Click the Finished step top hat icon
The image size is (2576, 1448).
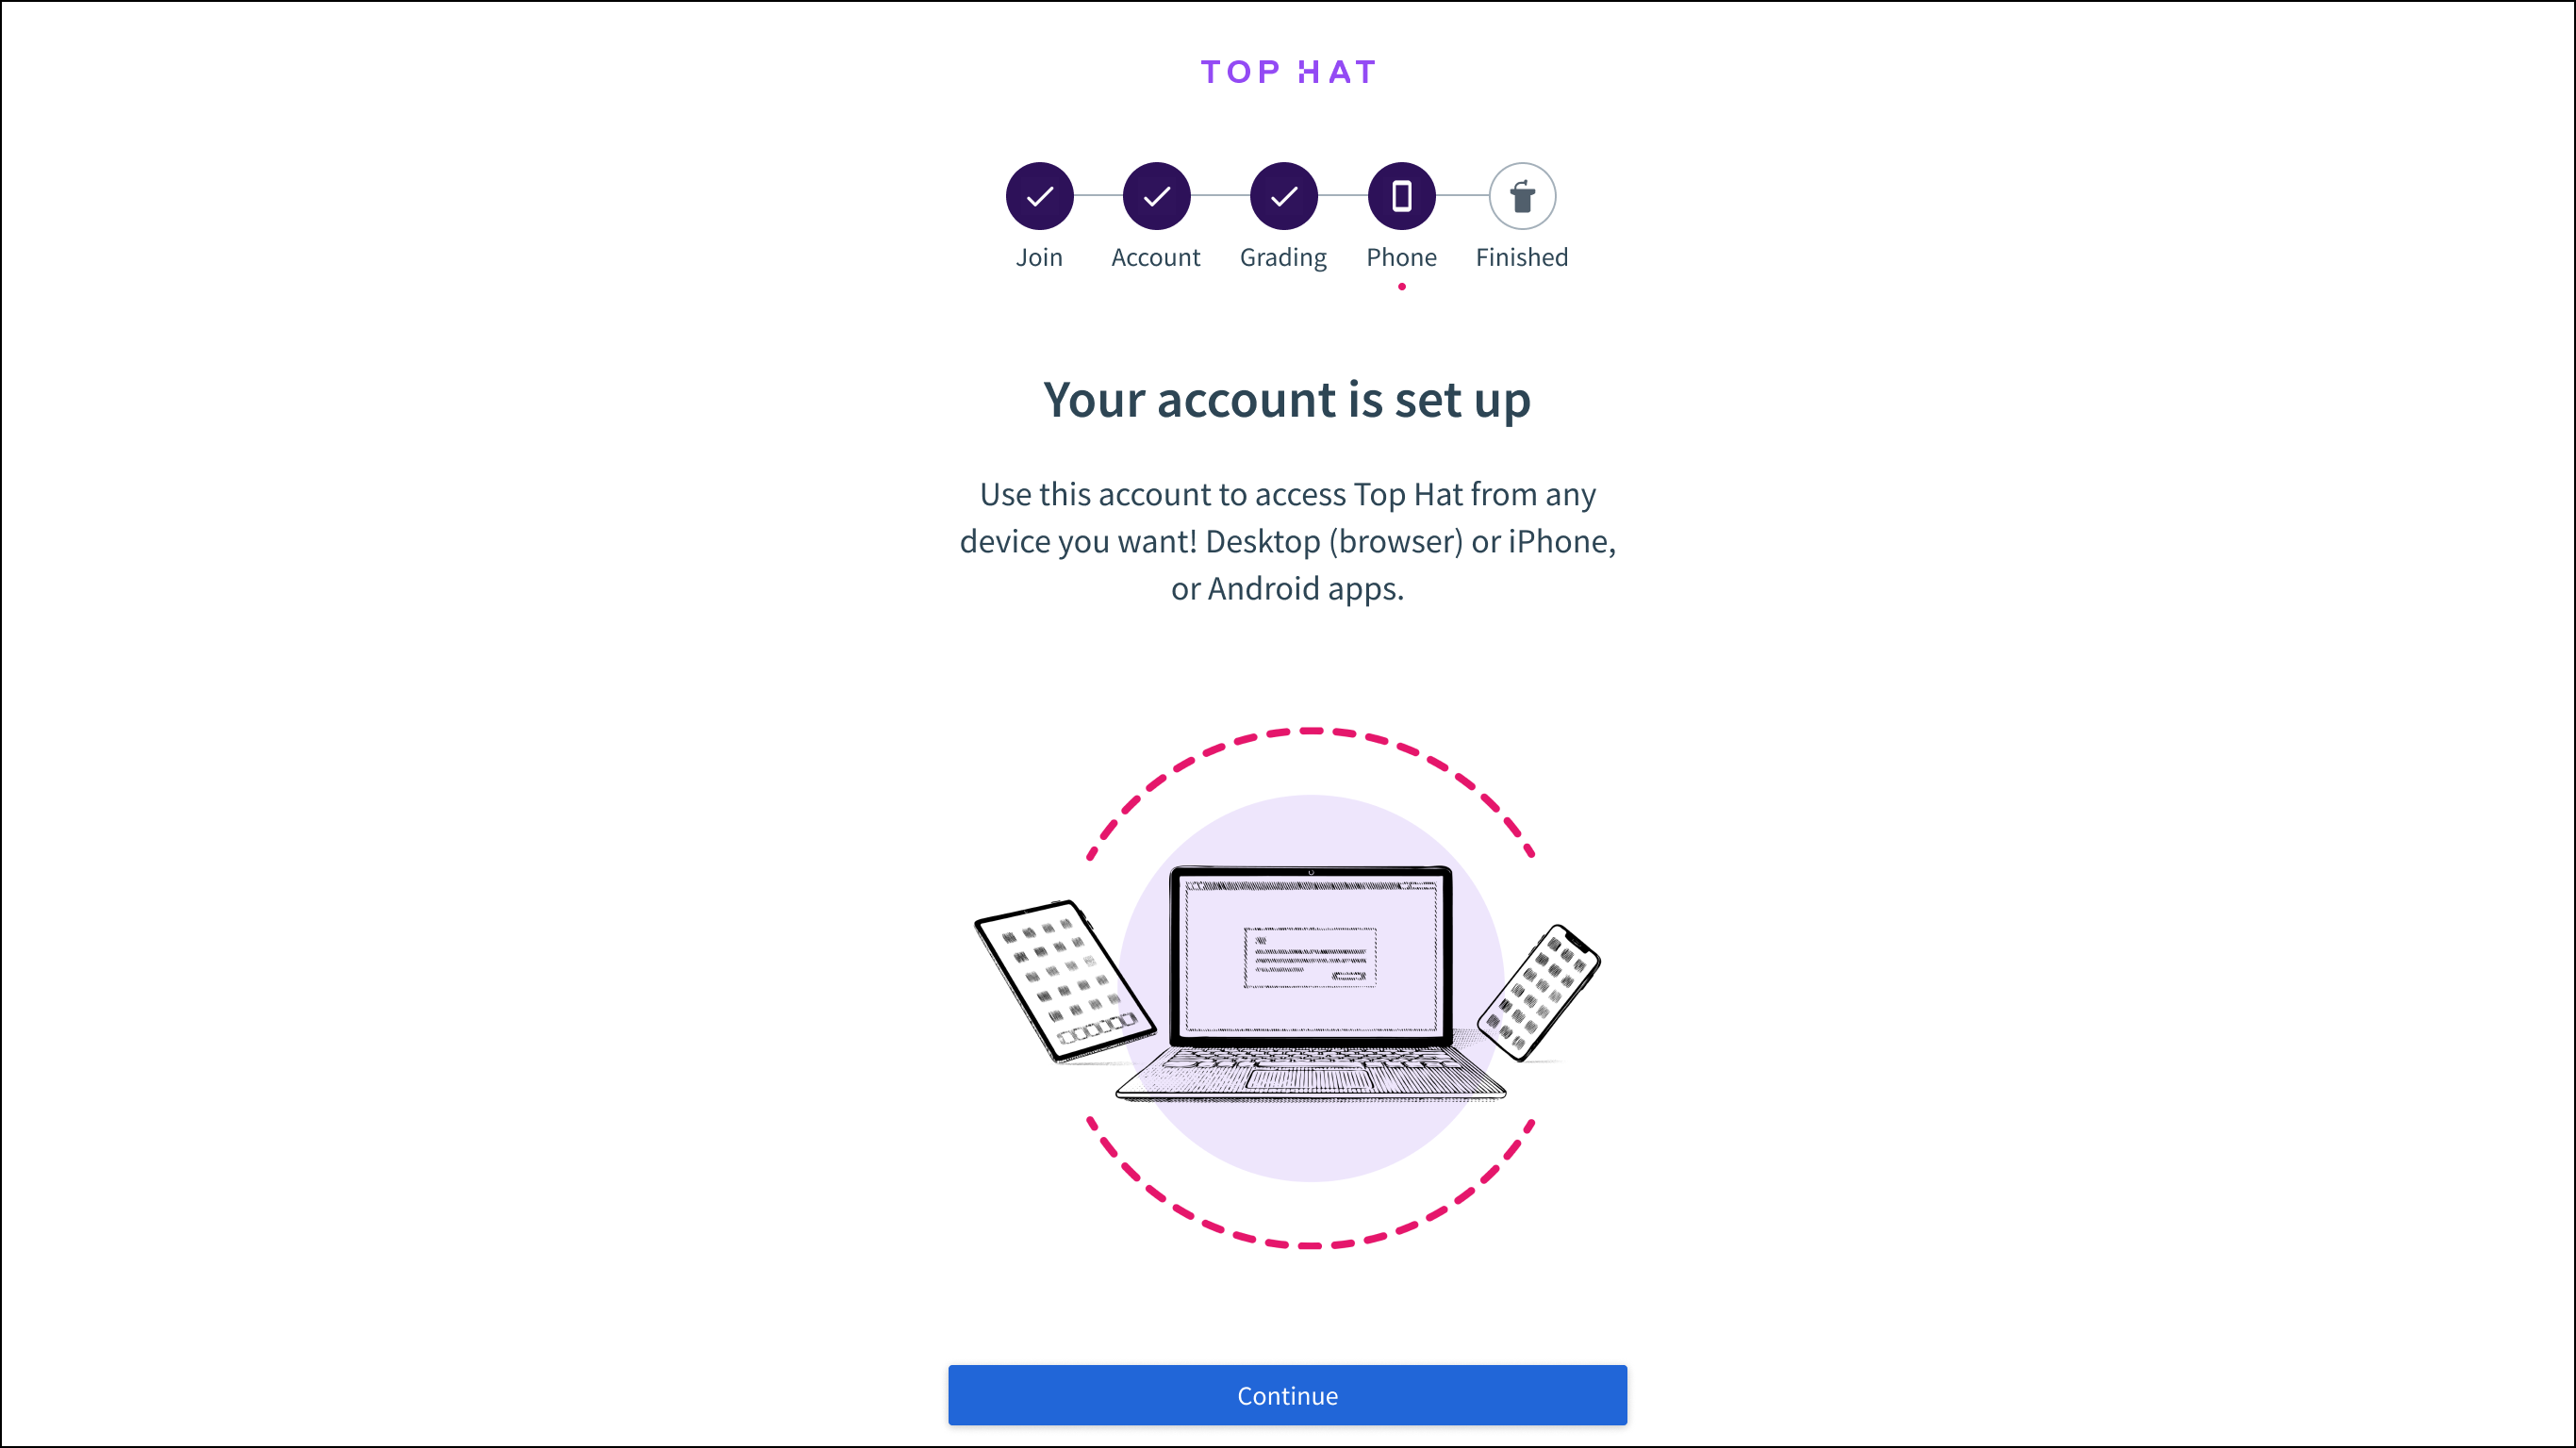1521,196
